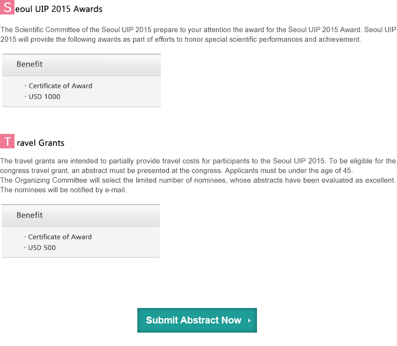Screen dimensions: 397x346
Task: Click the USD 1000 benefit item
Action: (45, 96)
